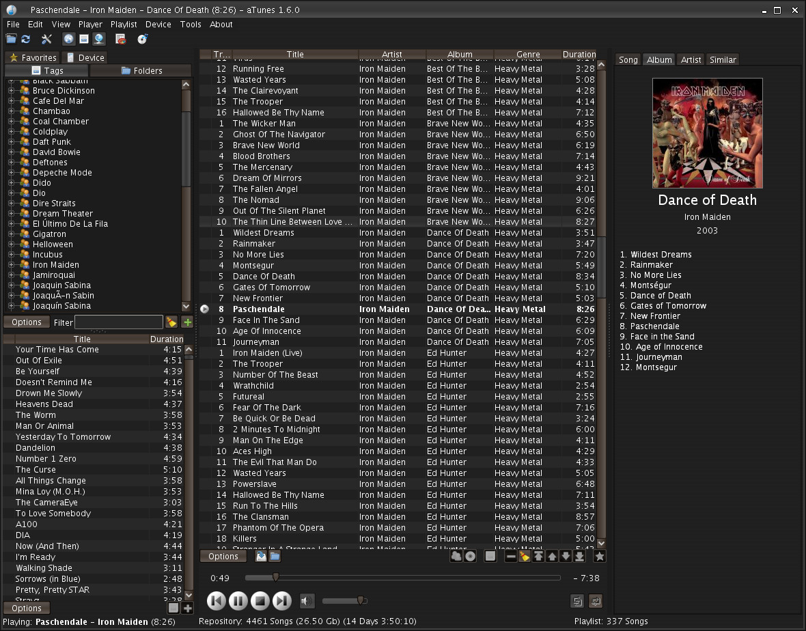Expand the Coldplay artist node
The height and width of the screenshot is (631, 806).
click(x=11, y=132)
